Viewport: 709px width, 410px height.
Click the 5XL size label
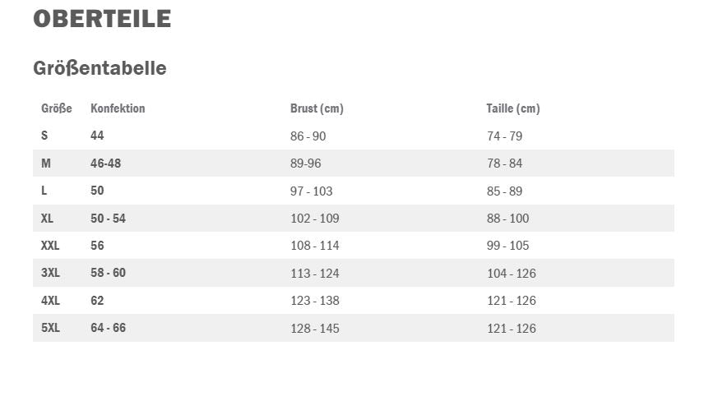50,328
